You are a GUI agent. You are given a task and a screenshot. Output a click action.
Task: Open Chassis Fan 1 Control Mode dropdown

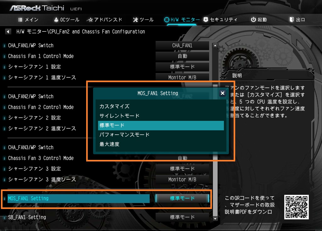tap(182, 56)
